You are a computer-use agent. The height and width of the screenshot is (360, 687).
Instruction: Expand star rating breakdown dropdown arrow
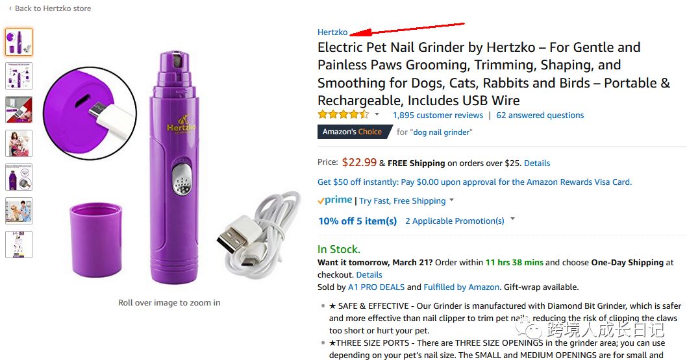pos(377,115)
